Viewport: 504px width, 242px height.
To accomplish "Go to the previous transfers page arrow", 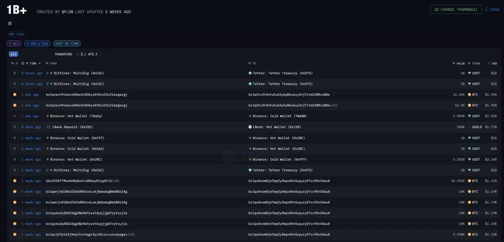I will pyautogui.click(x=77, y=54).
